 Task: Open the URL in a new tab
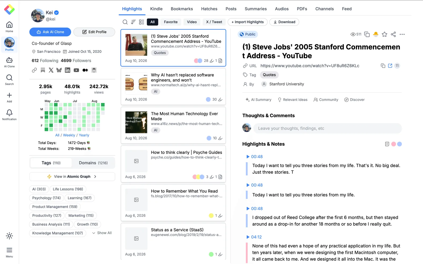pos(390,66)
